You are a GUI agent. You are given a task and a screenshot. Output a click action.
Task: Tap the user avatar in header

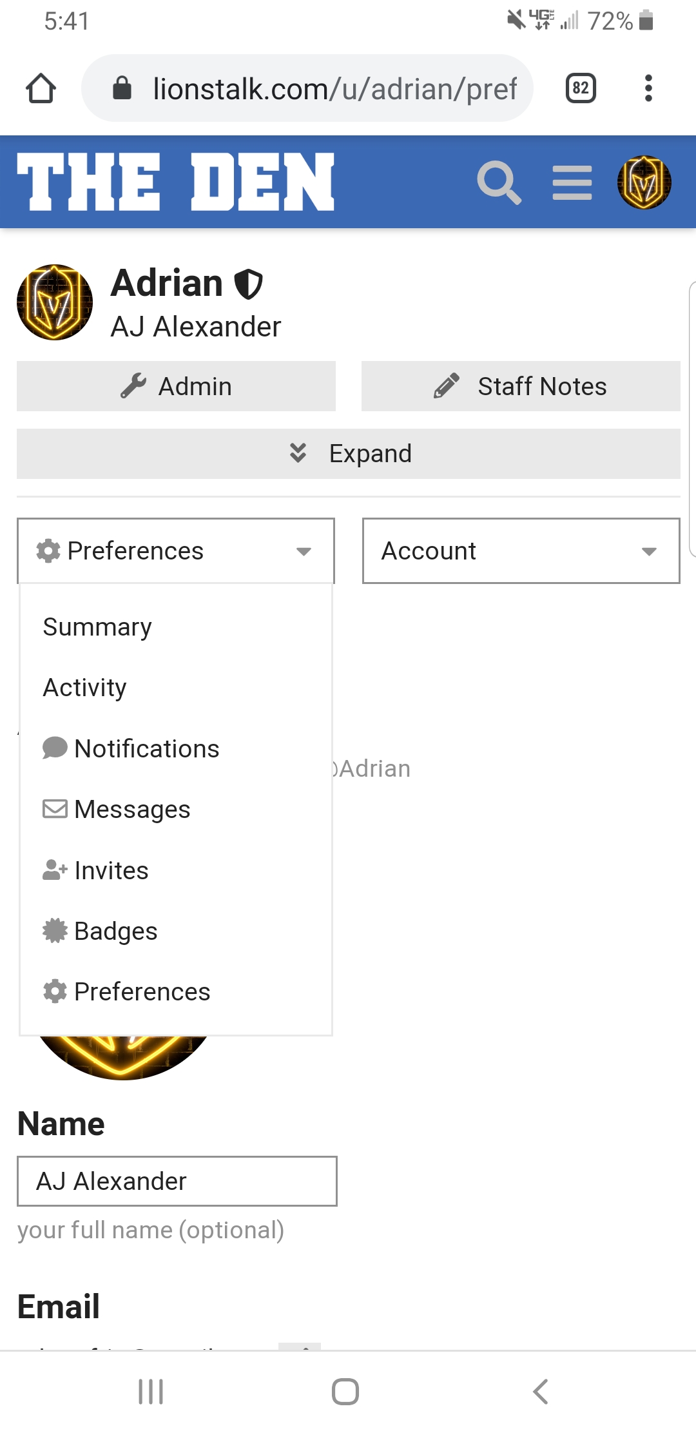click(x=644, y=183)
